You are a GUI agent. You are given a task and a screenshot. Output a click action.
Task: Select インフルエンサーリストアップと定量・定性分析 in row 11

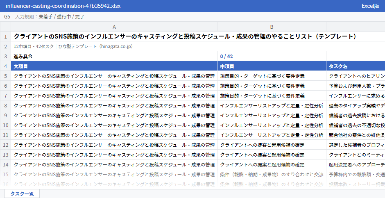272,135
